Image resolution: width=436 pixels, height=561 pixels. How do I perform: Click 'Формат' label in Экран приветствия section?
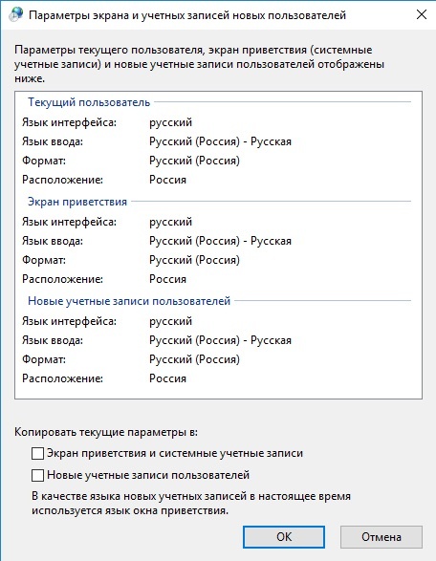44,260
